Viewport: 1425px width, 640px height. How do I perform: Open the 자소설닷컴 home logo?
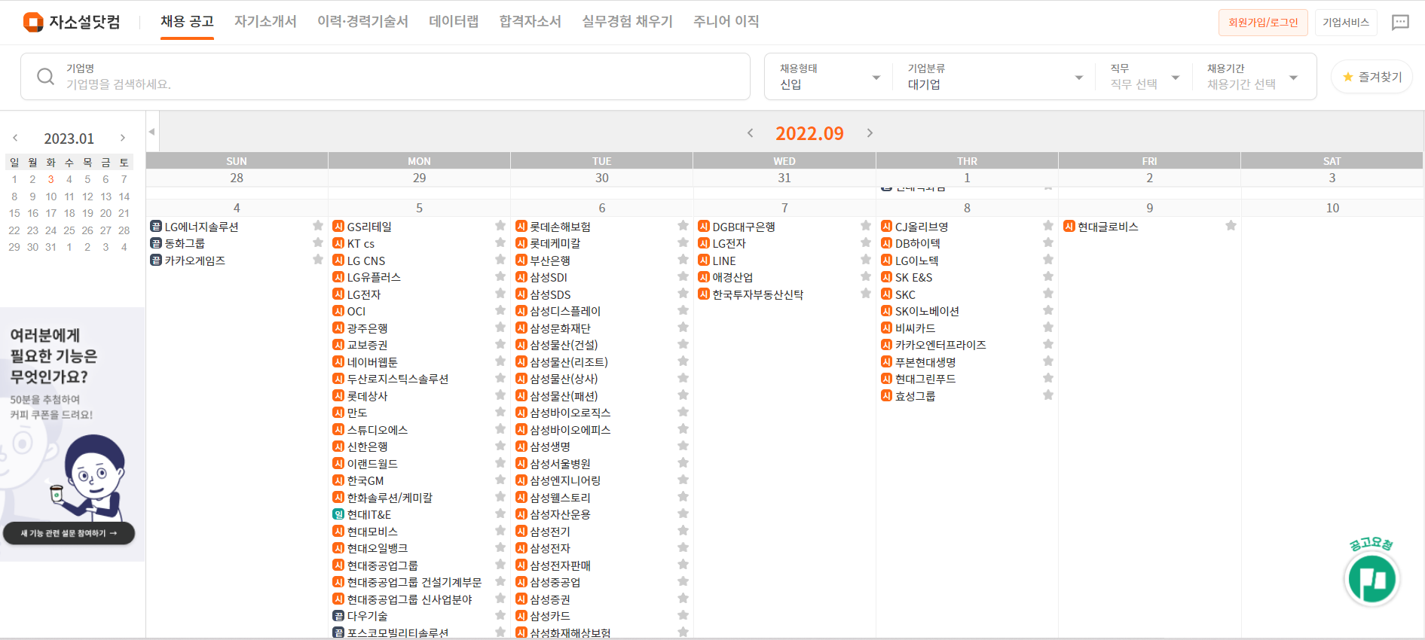(x=72, y=22)
